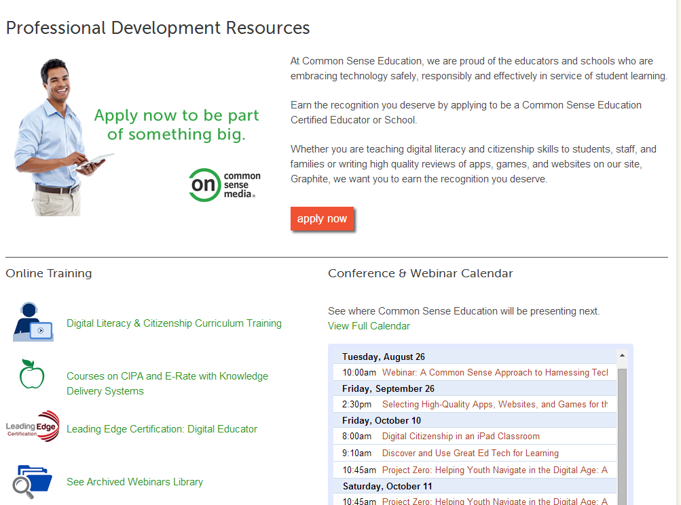The image size is (681, 505).
Task: Click the archived webinars folder magnifier icon
Action: tap(32, 481)
